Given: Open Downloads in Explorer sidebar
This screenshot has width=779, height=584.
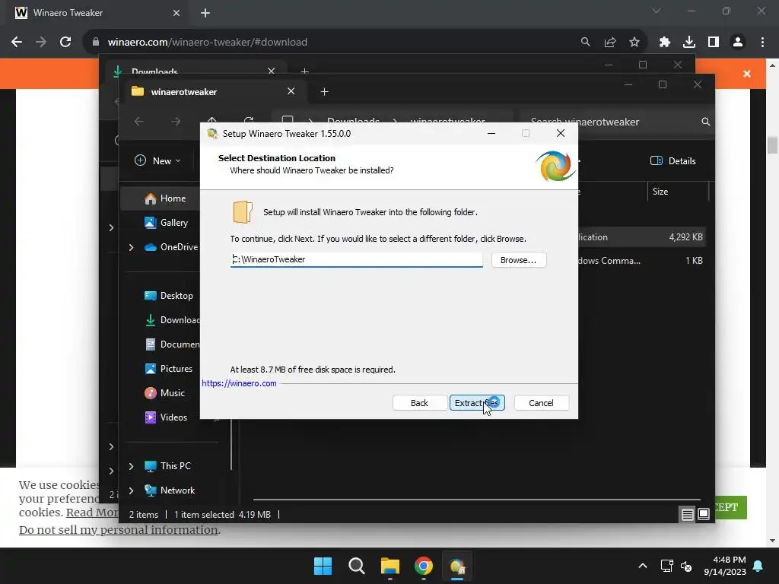Looking at the screenshot, I should pos(171,320).
